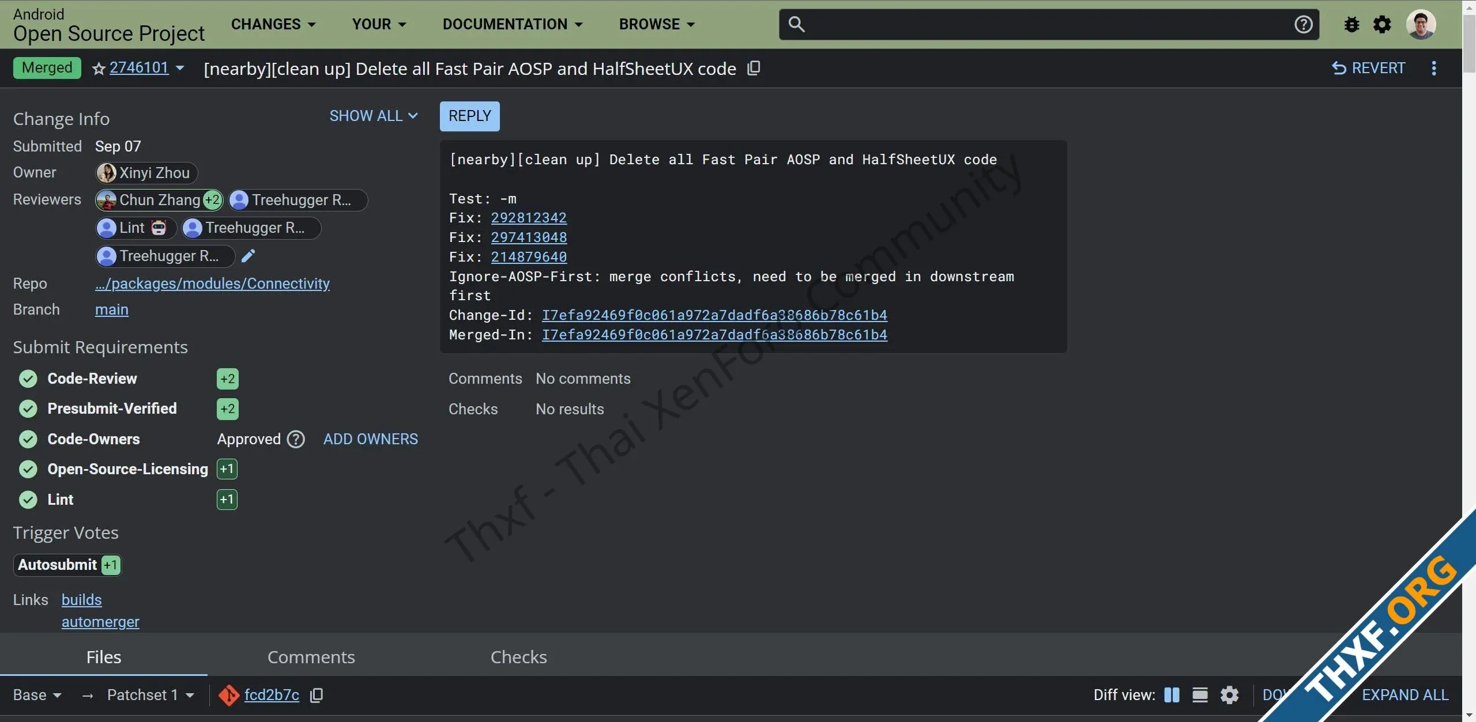Screen dimensions: 1476x722
Task: Switch to unified diff view
Action: point(1200,695)
